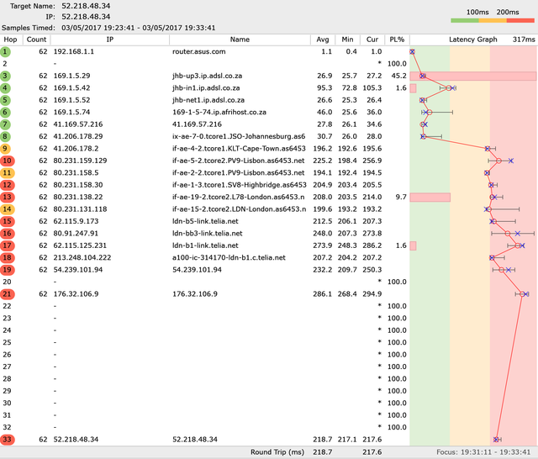Click the red hop 12 badge
Image resolution: width=538 pixels, height=459 pixels.
(x=7, y=185)
